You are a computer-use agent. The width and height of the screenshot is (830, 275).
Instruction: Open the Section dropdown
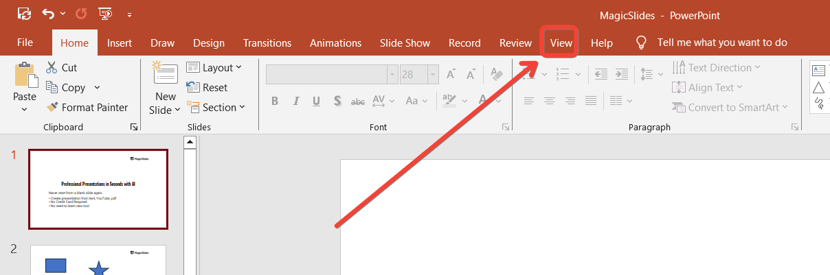215,107
